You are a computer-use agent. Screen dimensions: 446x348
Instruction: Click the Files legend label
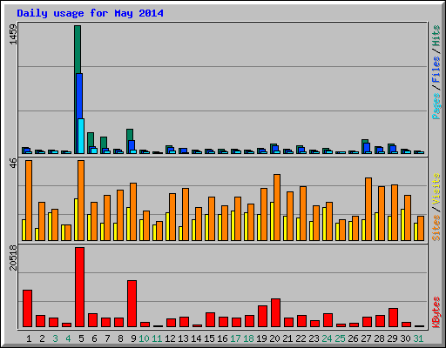(x=436, y=70)
